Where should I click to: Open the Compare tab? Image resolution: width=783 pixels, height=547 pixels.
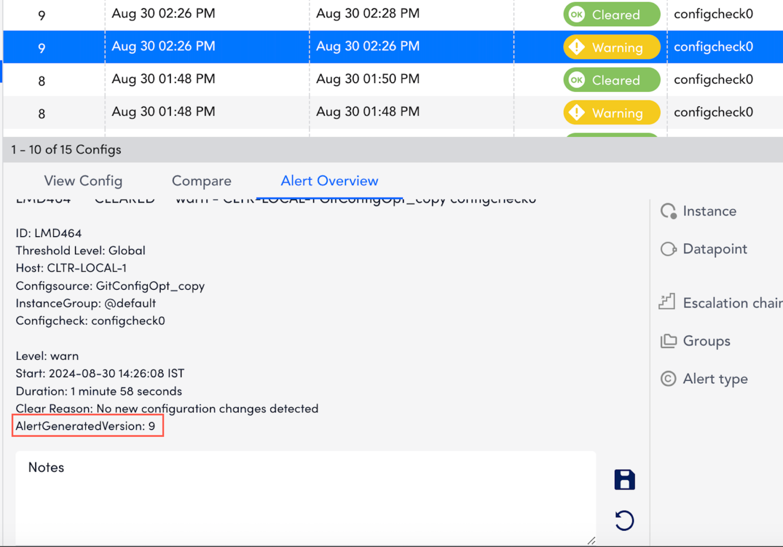pos(202,181)
